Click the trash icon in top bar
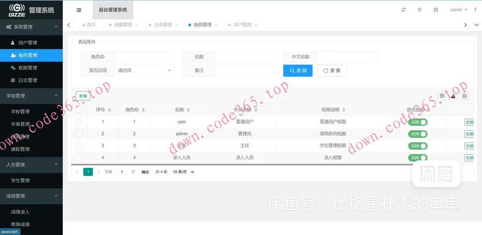Screen dimensions: 482x235 point(420,10)
